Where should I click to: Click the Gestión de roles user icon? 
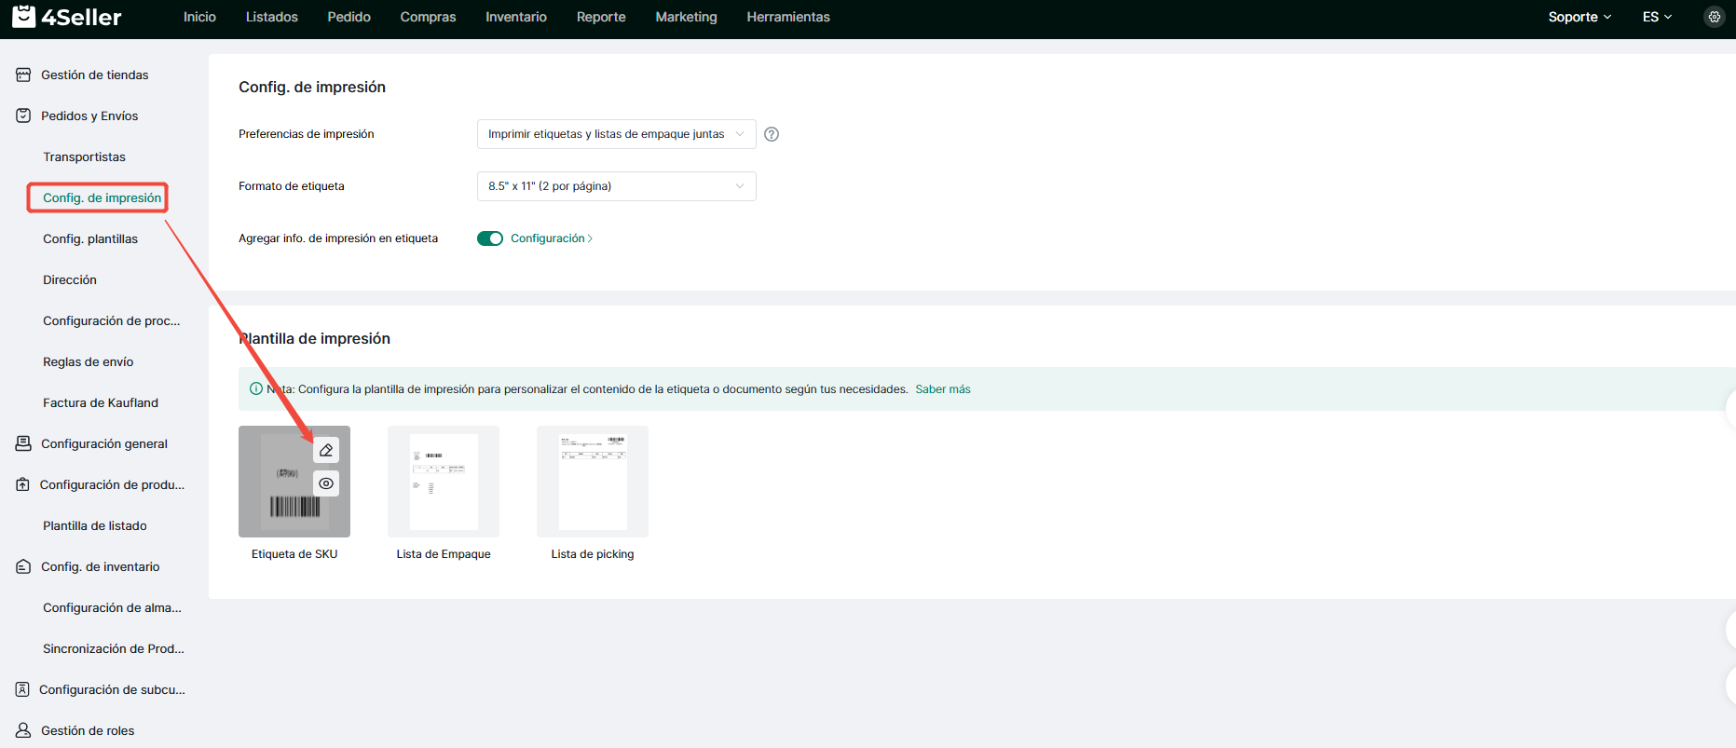tap(23, 730)
